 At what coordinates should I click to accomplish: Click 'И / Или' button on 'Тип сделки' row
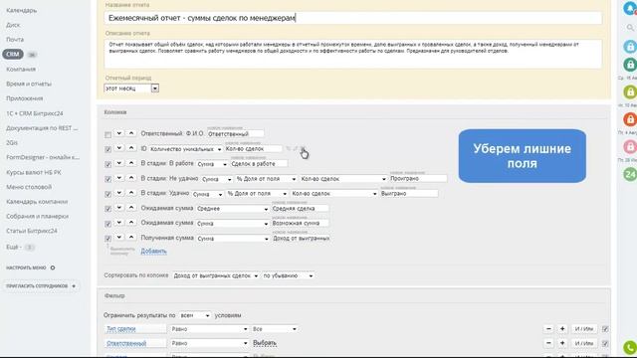tap(584, 329)
